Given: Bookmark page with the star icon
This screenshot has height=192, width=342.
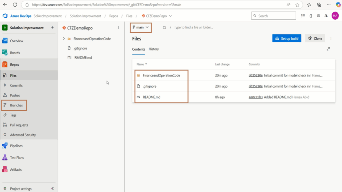Looking at the screenshot, I should [297, 5].
